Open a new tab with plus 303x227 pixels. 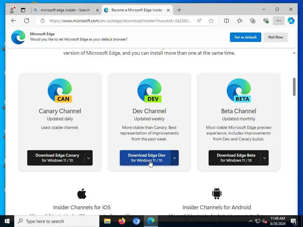coord(179,10)
